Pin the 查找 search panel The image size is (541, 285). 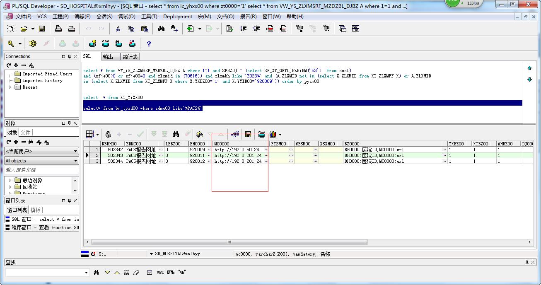[527, 262]
